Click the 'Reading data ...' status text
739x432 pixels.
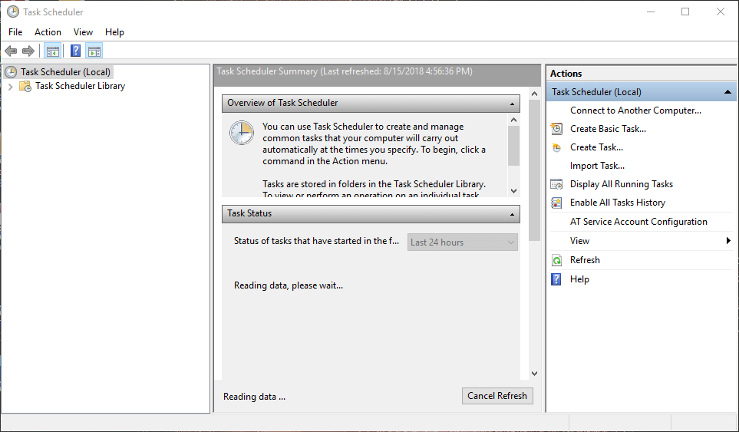(255, 397)
